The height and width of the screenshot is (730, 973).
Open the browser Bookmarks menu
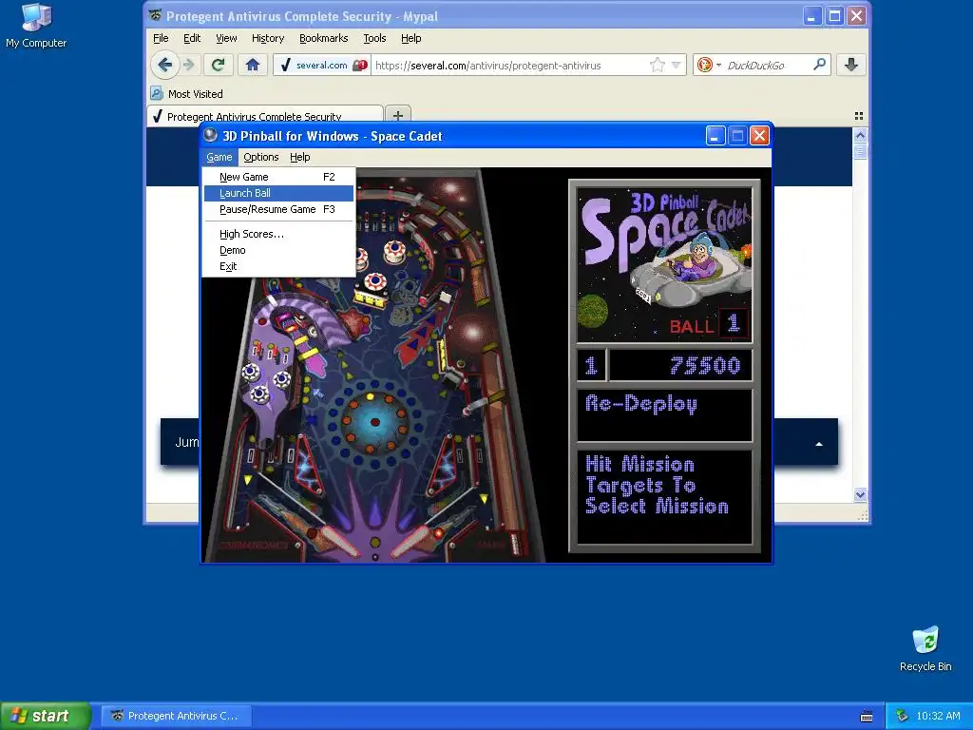323,38
